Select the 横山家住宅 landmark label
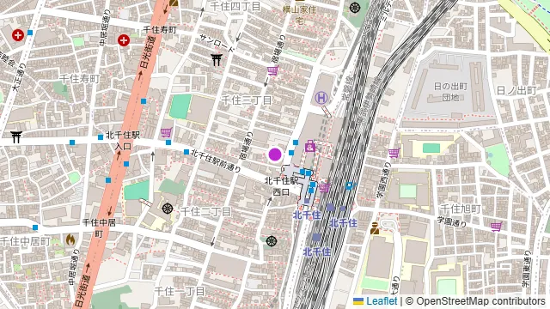The image size is (550, 309). click(x=299, y=15)
